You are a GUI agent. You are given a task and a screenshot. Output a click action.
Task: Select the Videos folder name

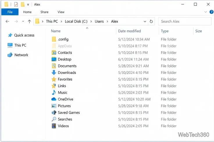[63, 126]
